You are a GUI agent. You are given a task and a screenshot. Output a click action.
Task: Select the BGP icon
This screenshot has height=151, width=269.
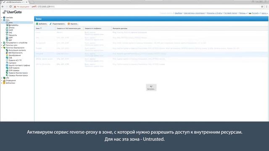coord(7,40)
